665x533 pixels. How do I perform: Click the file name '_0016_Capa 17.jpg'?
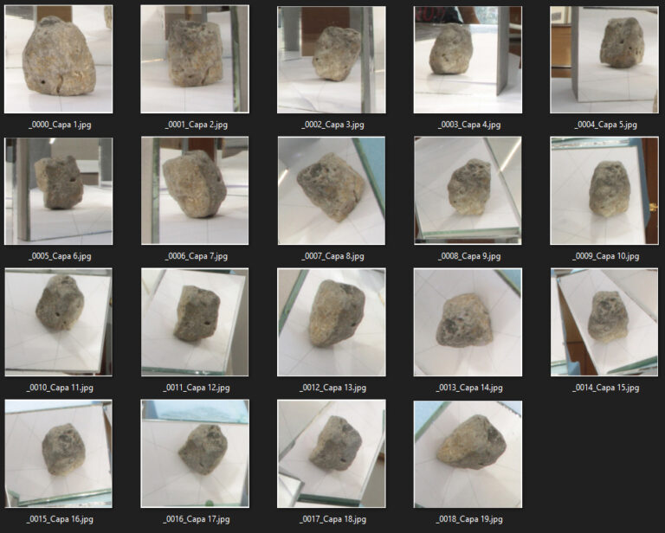click(197, 519)
